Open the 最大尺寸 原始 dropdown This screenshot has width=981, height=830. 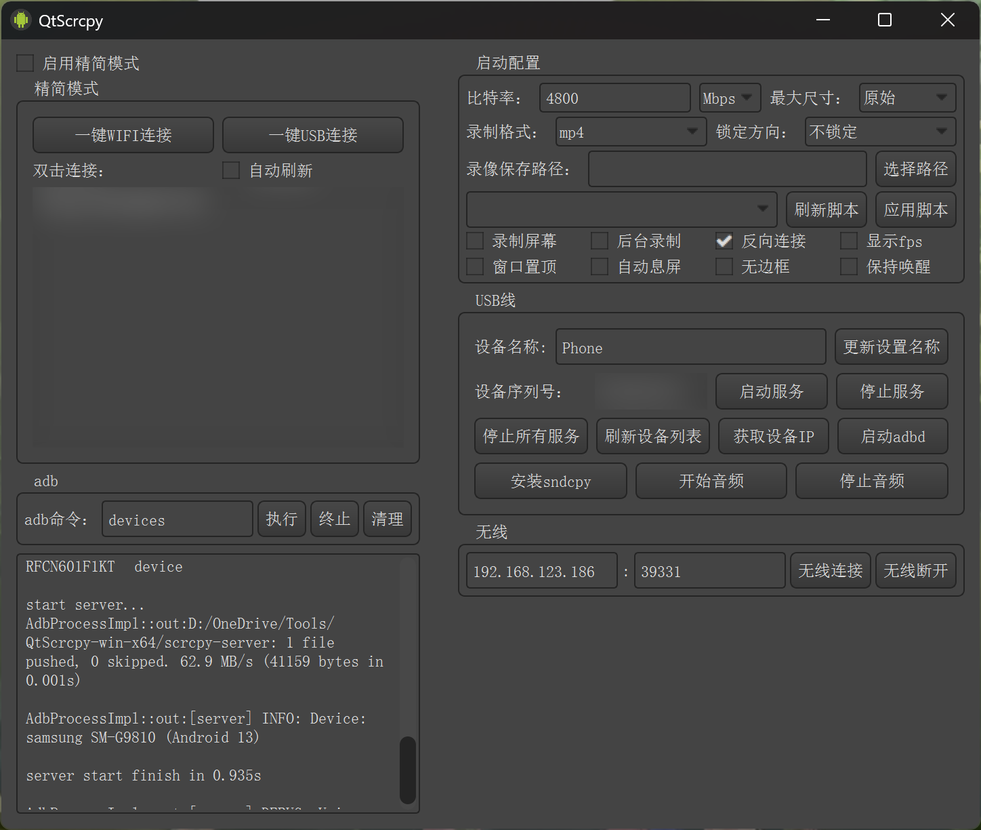908,98
